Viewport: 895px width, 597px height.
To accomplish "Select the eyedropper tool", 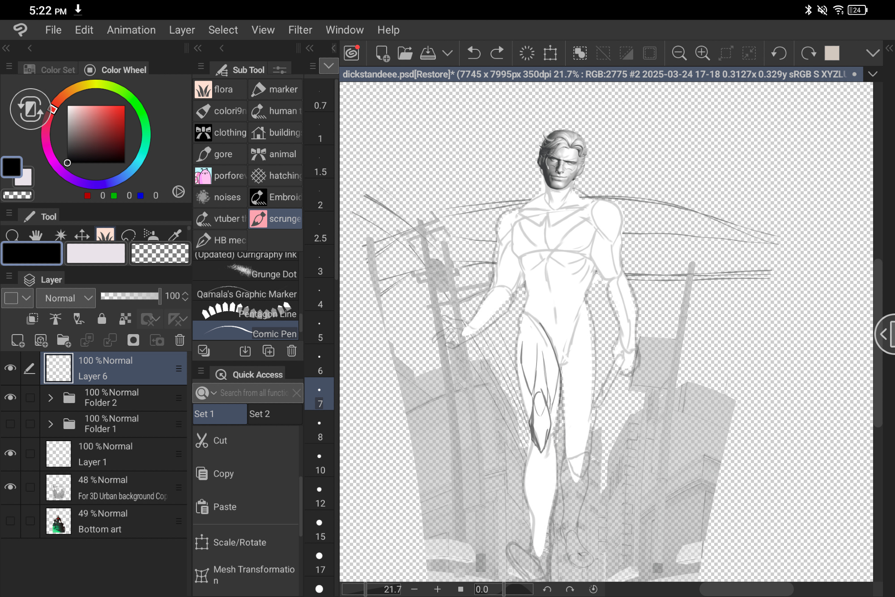I will 175,235.
